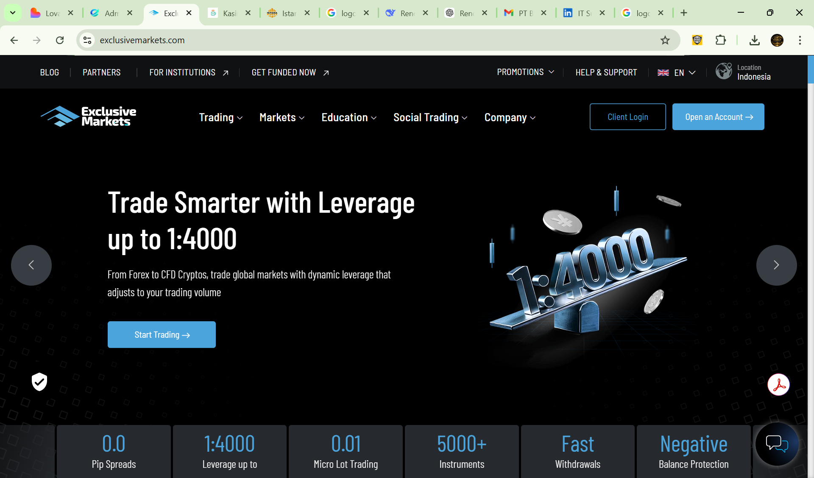Click the Negative Balance Protection card

pos(694,452)
